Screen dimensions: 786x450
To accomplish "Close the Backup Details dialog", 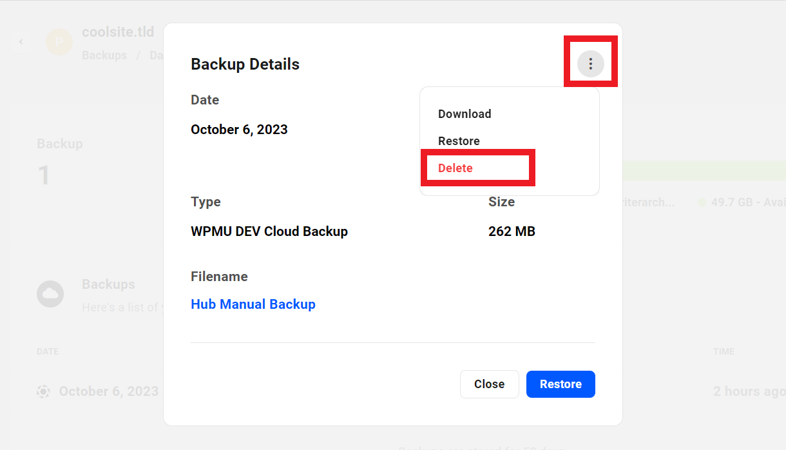I will point(489,384).
